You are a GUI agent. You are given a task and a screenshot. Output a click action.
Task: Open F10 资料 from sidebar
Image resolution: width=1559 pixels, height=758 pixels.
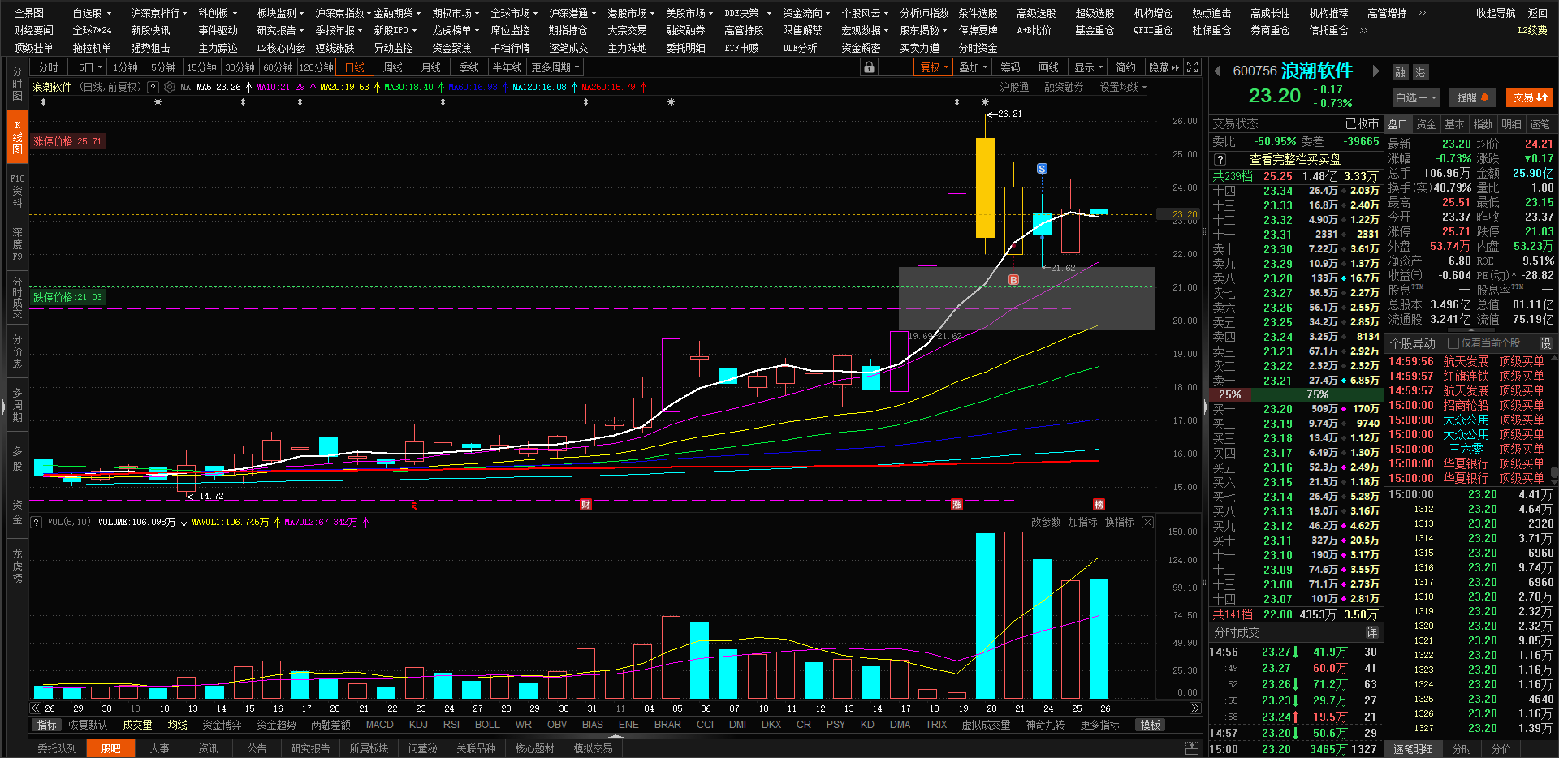pos(17,191)
